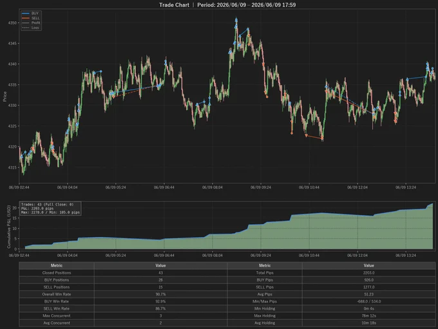
Task: Click '06/09 05:24' under the price chart
Action: (x=116, y=187)
